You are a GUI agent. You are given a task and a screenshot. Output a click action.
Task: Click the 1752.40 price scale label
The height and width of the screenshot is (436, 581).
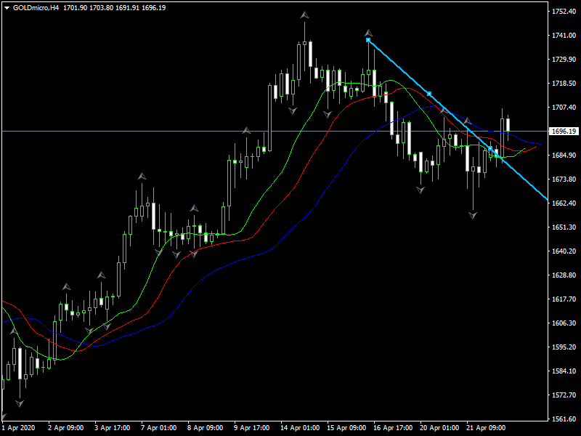pos(564,12)
